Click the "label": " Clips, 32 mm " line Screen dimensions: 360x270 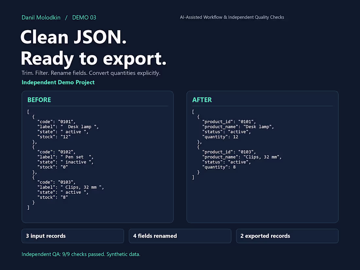point(70,187)
